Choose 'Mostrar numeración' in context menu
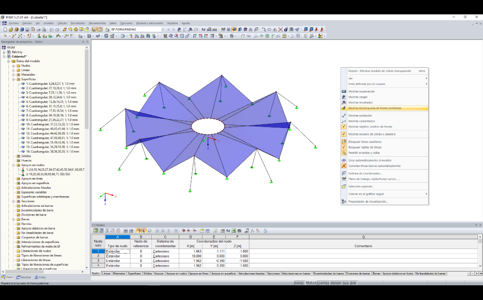The width and height of the screenshot is (483, 300). pyautogui.click(x=385, y=91)
